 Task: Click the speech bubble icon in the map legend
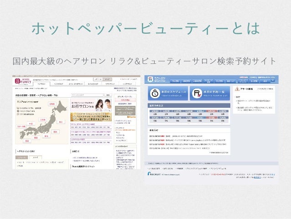pos(18,114)
